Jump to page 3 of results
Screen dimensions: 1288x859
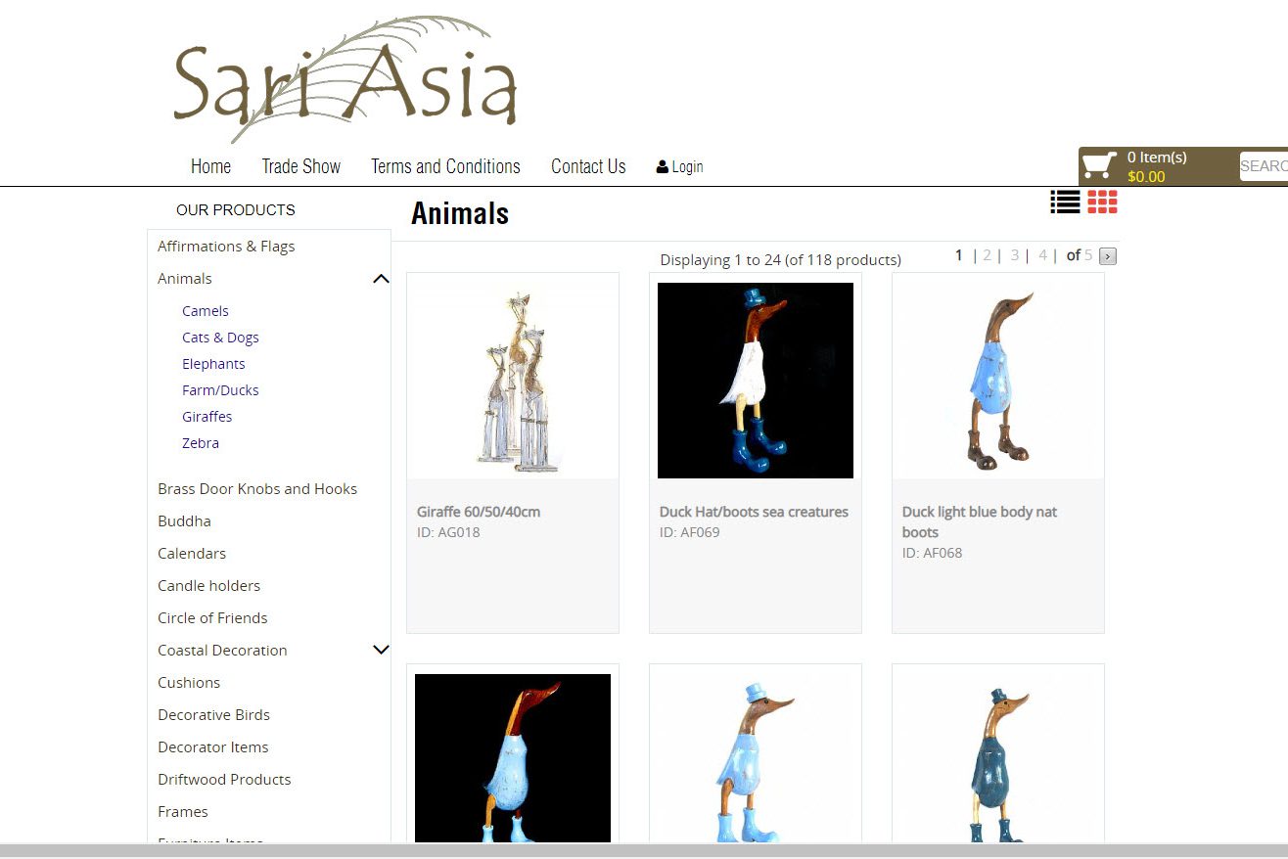click(x=1015, y=255)
